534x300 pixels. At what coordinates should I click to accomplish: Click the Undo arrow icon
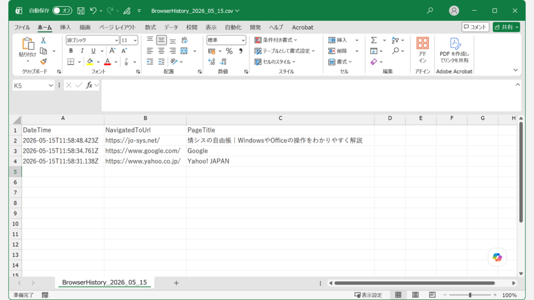coord(93,10)
